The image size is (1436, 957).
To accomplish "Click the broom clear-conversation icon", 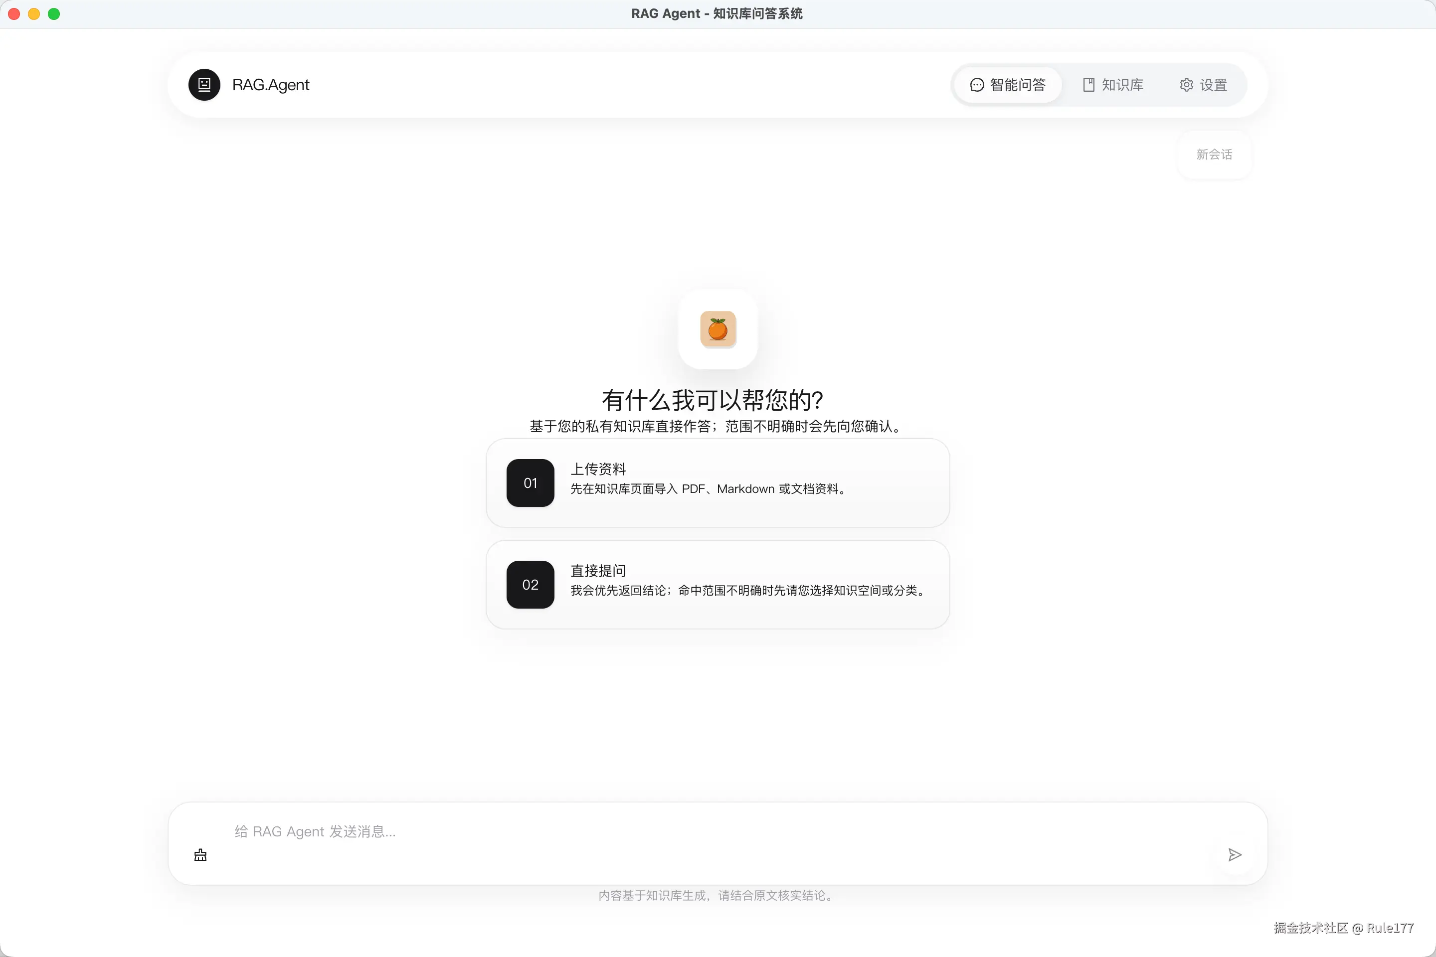I will (200, 855).
